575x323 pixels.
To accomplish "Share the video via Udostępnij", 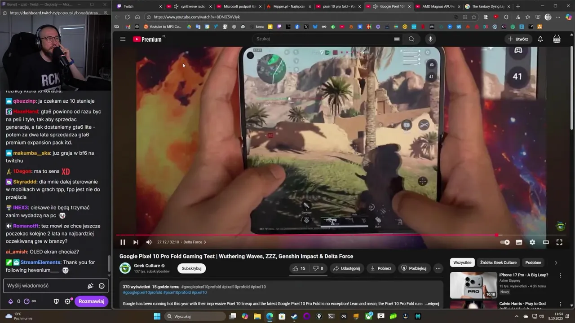I will tap(346, 268).
